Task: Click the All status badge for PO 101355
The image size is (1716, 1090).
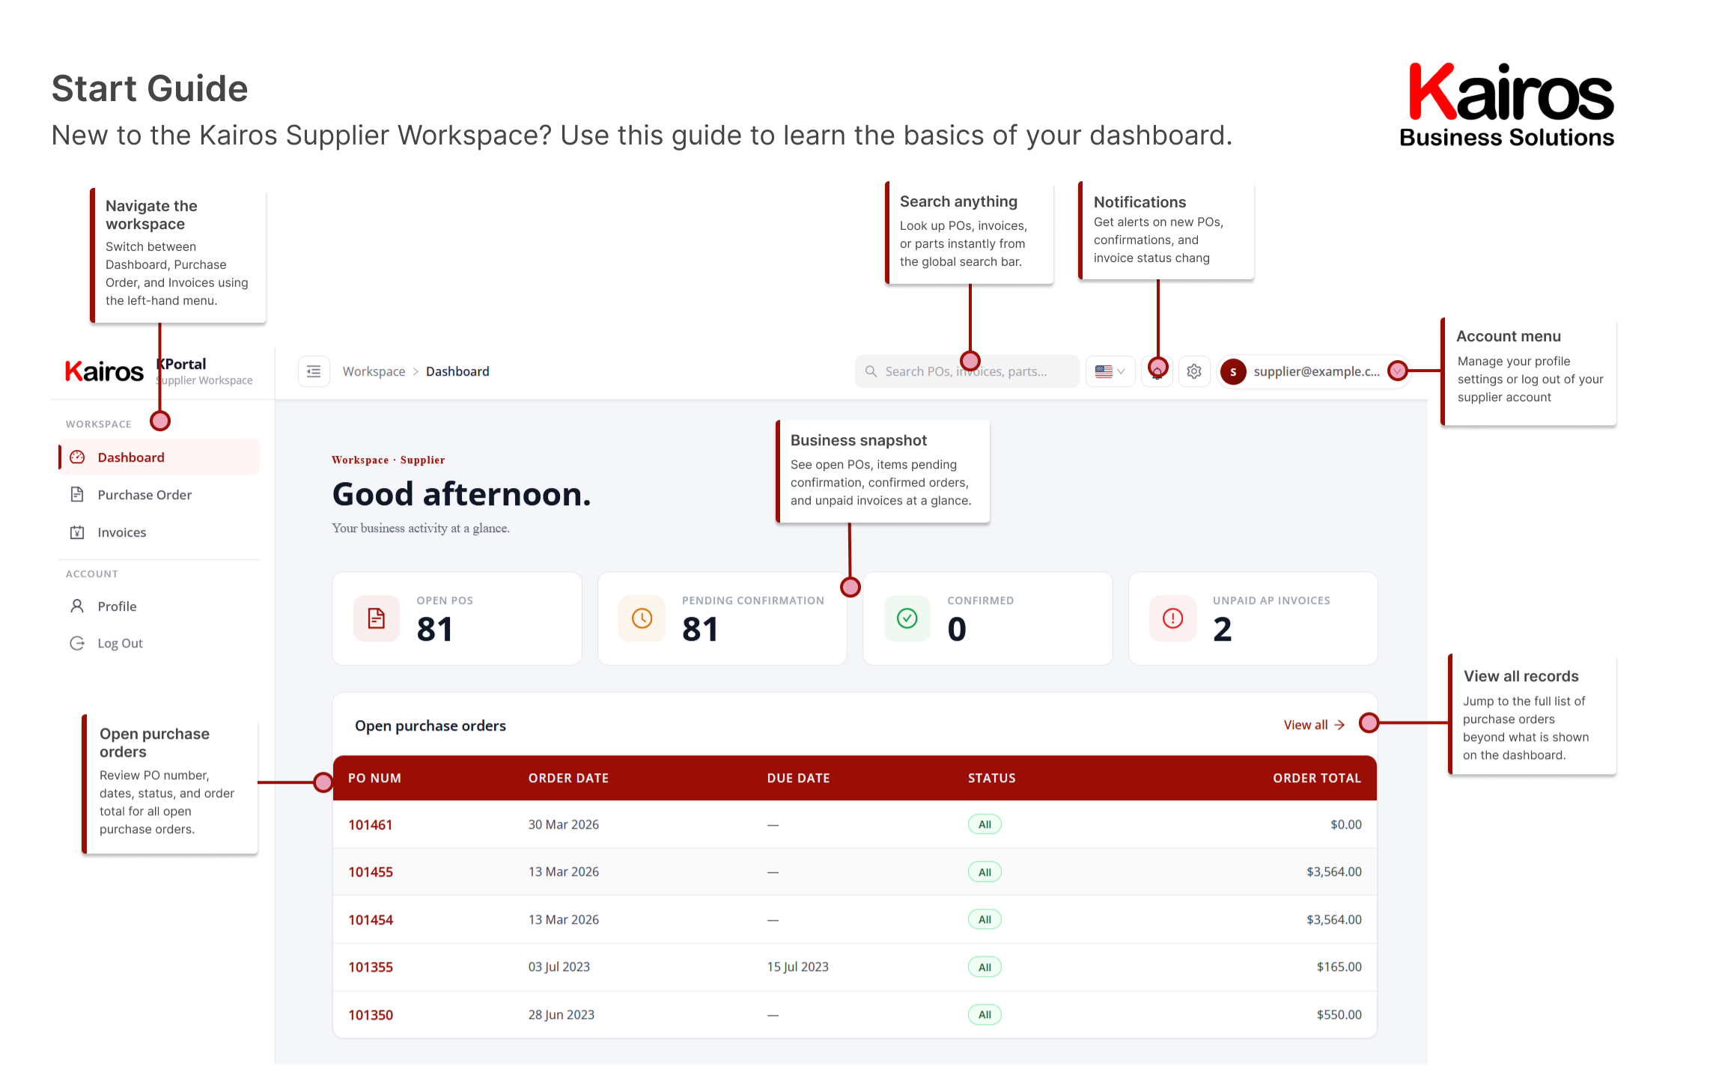Action: [985, 967]
